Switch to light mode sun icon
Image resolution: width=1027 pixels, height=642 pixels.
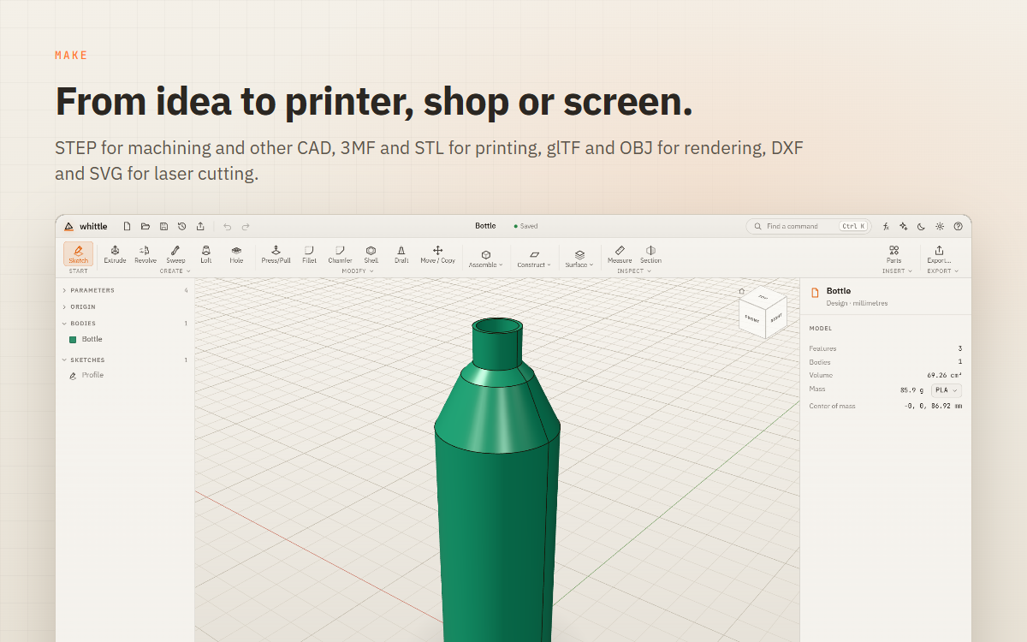pyautogui.click(x=940, y=226)
